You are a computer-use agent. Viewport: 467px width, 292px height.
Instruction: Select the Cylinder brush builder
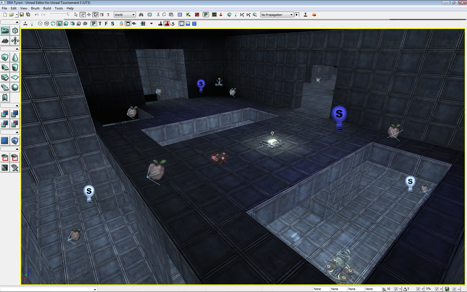(x=15, y=67)
